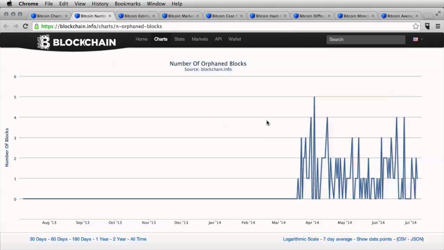Image resolution: width=444 pixels, height=250 pixels.
Task: Bookmark page with star icon
Action: [416, 26]
